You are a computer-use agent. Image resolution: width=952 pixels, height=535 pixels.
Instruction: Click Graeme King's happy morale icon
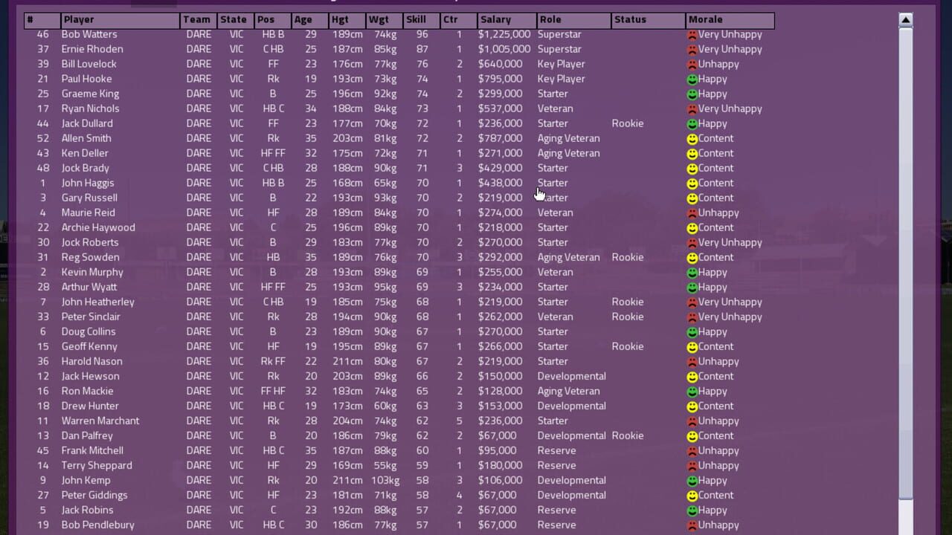(692, 94)
